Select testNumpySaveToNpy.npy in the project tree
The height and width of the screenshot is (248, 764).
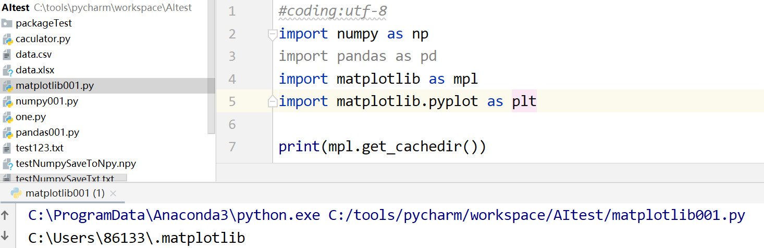click(76, 164)
